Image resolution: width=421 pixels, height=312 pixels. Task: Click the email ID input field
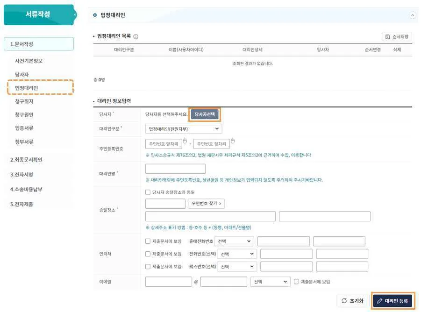tap(169, 282)
